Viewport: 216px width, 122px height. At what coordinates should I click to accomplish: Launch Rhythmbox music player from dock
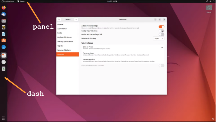[4, 27]
